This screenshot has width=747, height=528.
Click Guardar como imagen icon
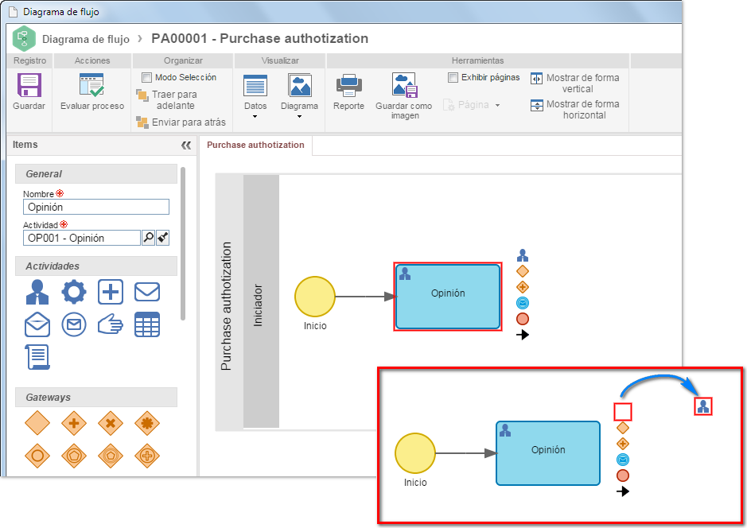click(x=404, y=86)
